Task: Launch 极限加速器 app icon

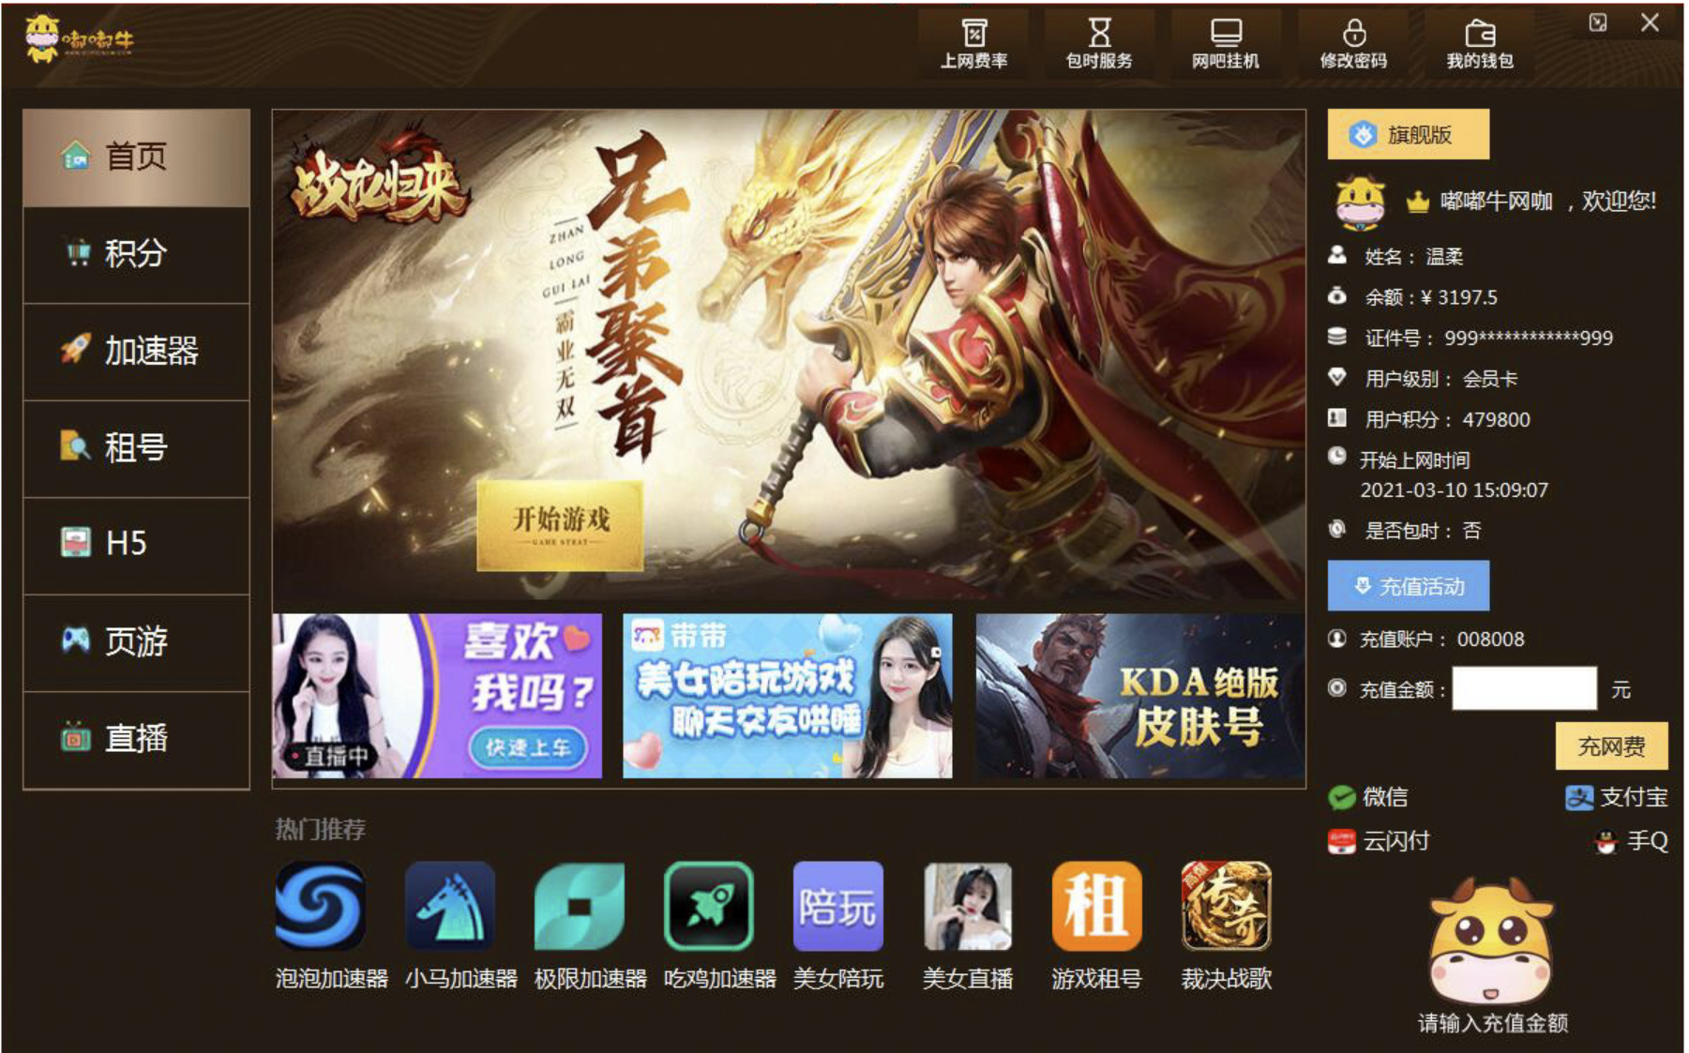Action: click(x=580, y=907)
